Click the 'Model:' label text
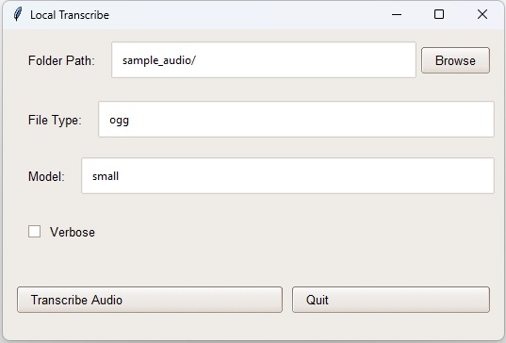This screenshot has height=343, width=506. 46,176
